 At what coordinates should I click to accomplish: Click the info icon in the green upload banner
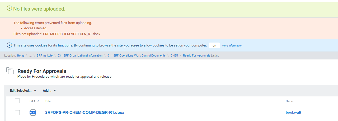click(x=10, y=8)
